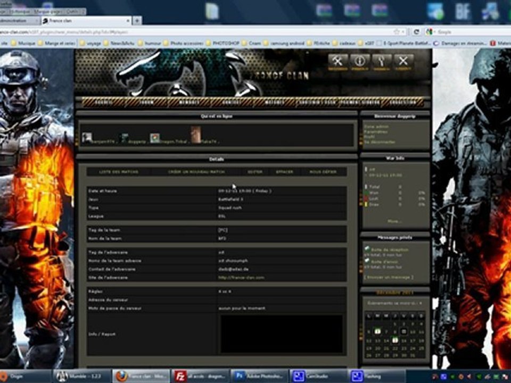
Task: Click the Flashing taskbar button
Action: point(377,376)
